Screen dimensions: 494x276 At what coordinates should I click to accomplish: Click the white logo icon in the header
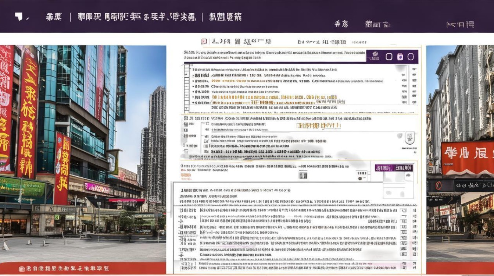(x=19, y=17)
